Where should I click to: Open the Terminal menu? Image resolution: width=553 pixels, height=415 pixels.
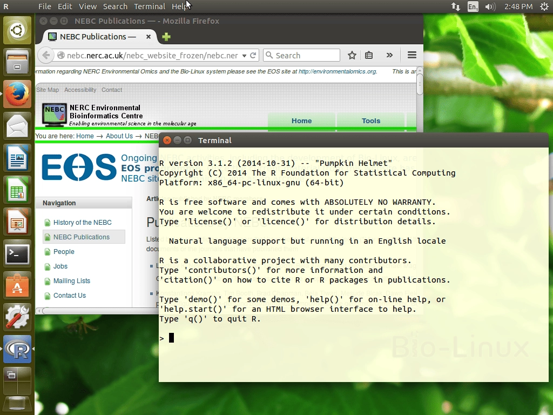pos(150,6)
